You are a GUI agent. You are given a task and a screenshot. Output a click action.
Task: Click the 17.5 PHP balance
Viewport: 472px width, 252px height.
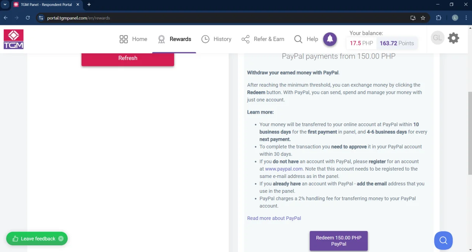(361, 43)
